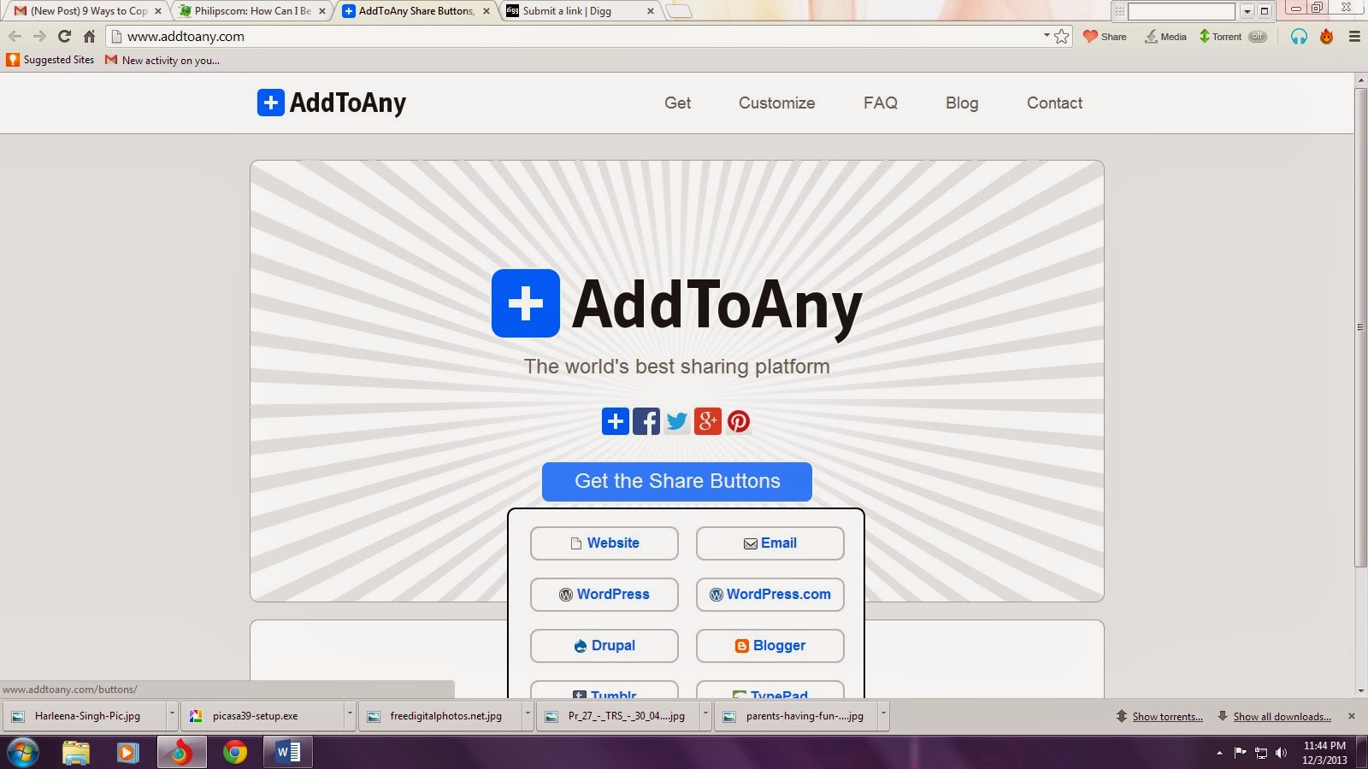Go back using the browser back arrow
Viewport: 1368px width, 769px height.
click(x=15, y=36)
